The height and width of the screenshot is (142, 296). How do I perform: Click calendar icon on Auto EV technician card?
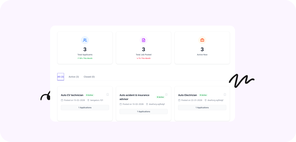pyautogui.click(x=62, y=100)
